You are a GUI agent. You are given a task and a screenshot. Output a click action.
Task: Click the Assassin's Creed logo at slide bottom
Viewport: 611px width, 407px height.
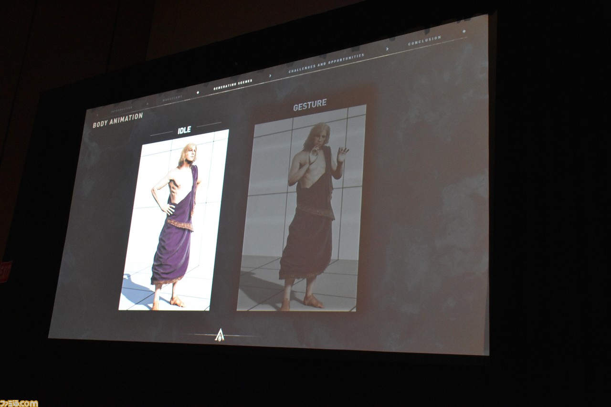[220, 334]
